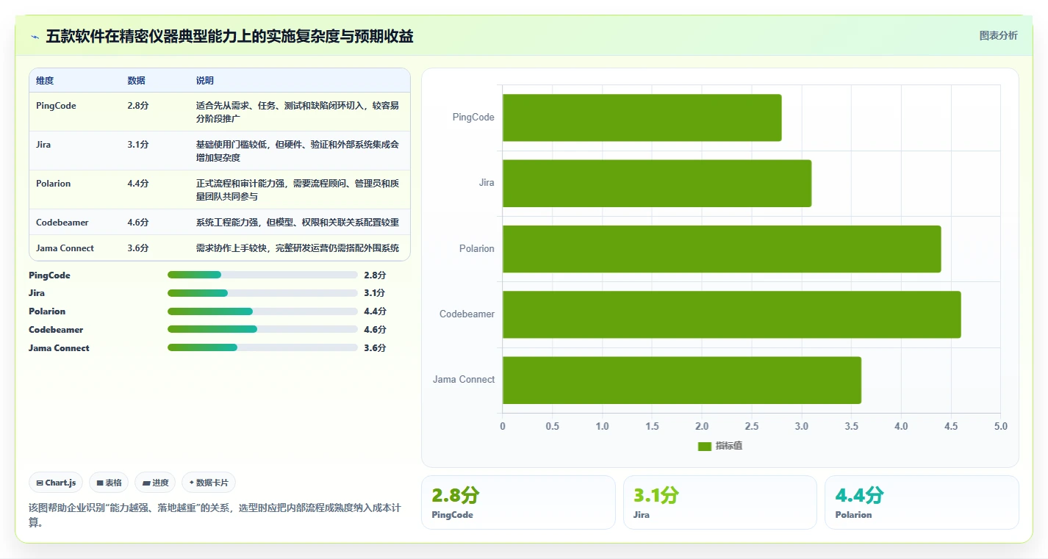Toggle the 指标值 legend item under the chart
Viewport: 1048px width, 559px height.
coord(720,446)
